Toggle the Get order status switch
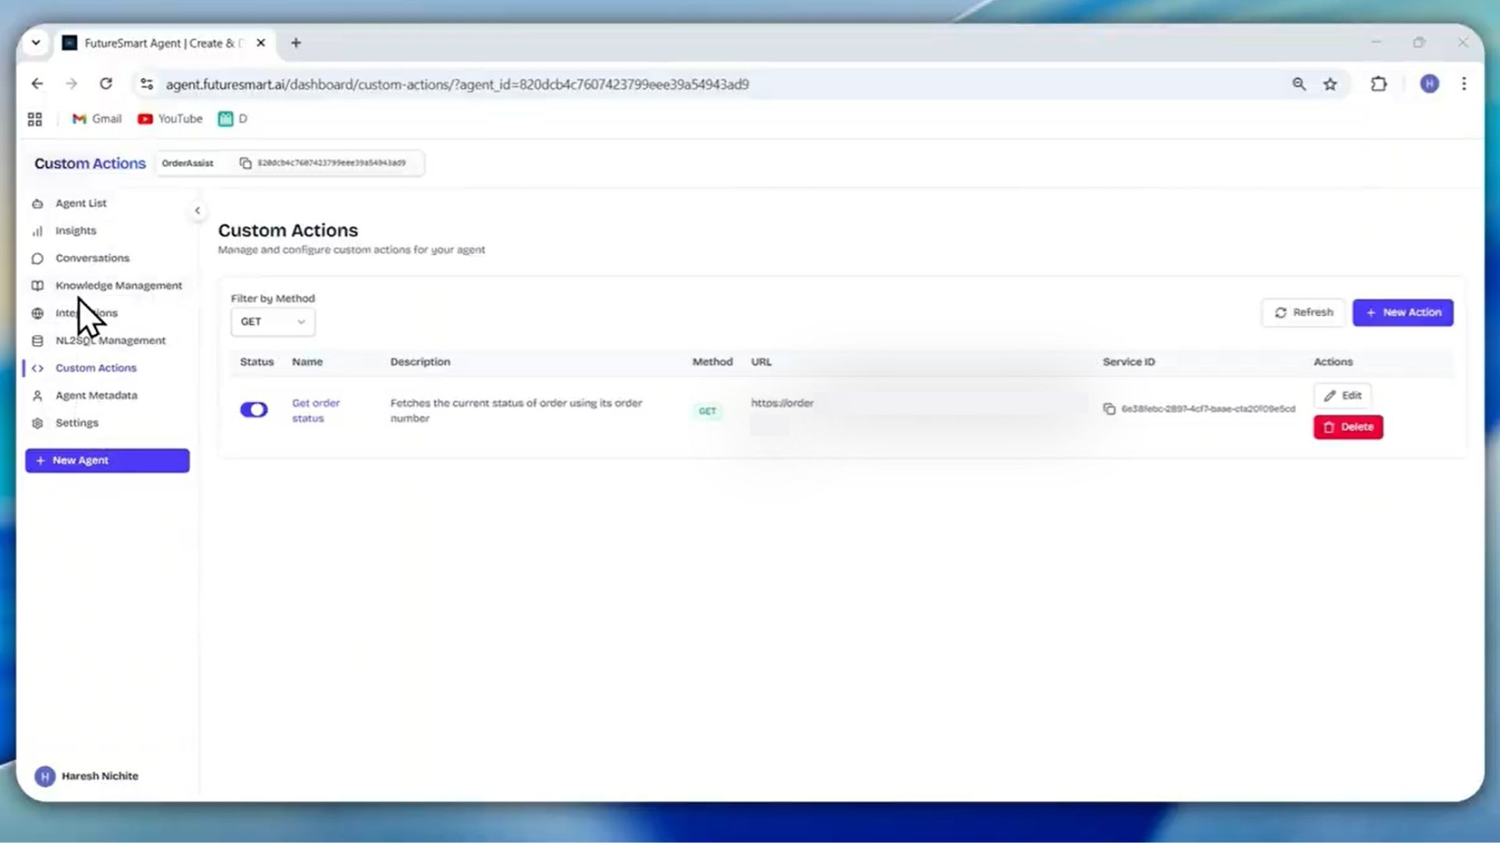This screenshot has height=843, width=1500. tap(254, 410)
